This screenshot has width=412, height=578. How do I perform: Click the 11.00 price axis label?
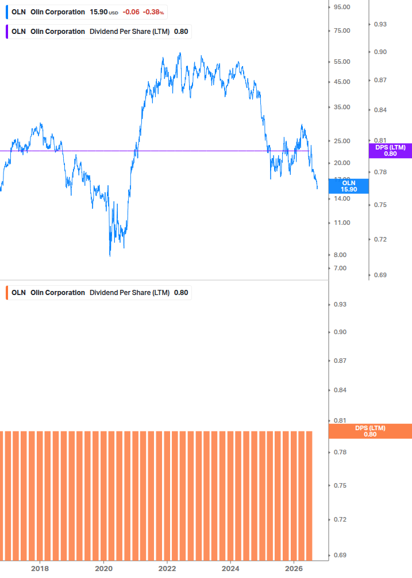tap(342, 223)
